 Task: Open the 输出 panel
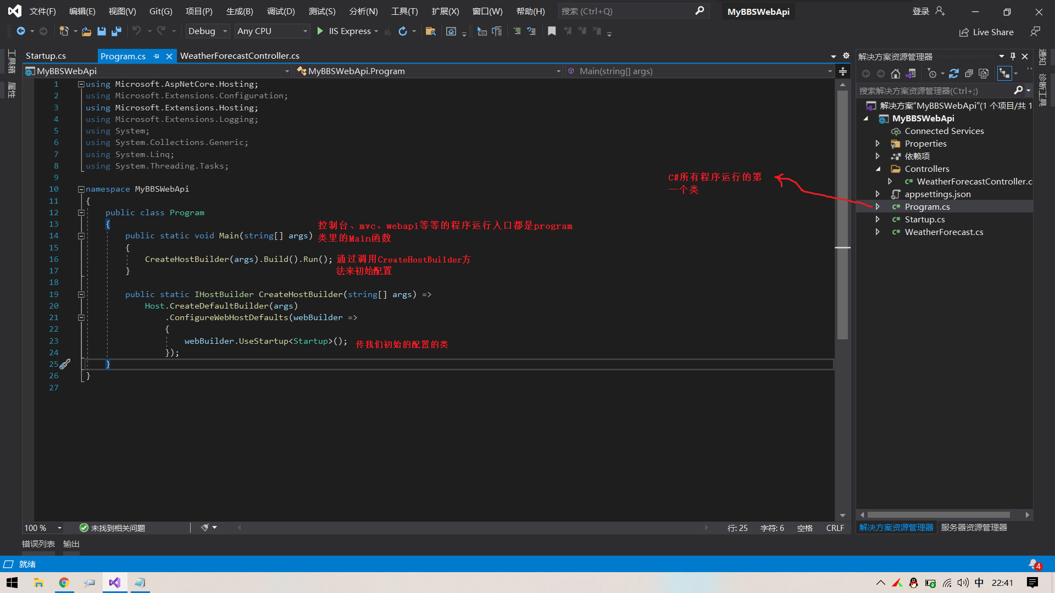click(71, 544)
